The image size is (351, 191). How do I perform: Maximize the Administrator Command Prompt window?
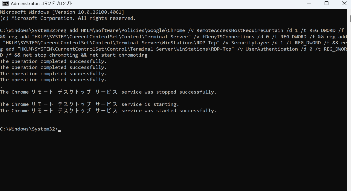326,3
